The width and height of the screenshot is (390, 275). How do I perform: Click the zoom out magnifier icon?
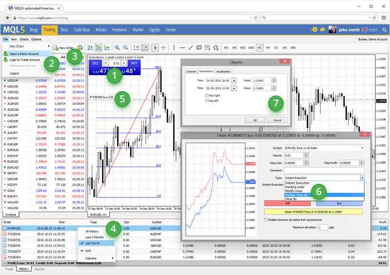[126, 48]
